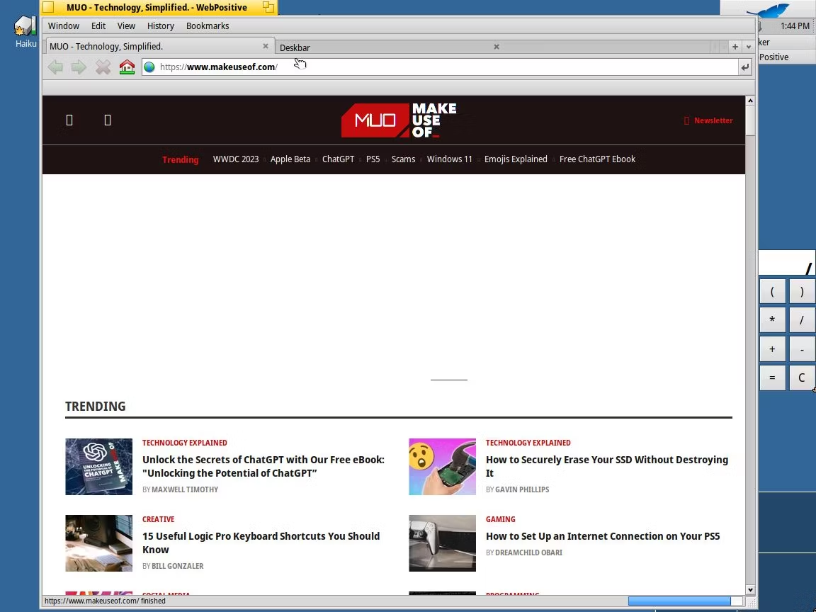The image size is (816, 612).
Task: Open How to Set Up Internet on PS5
Action: point(603,536)
